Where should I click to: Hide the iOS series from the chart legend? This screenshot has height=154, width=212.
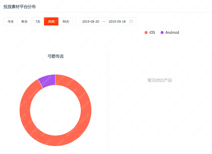tap(150, 32)
